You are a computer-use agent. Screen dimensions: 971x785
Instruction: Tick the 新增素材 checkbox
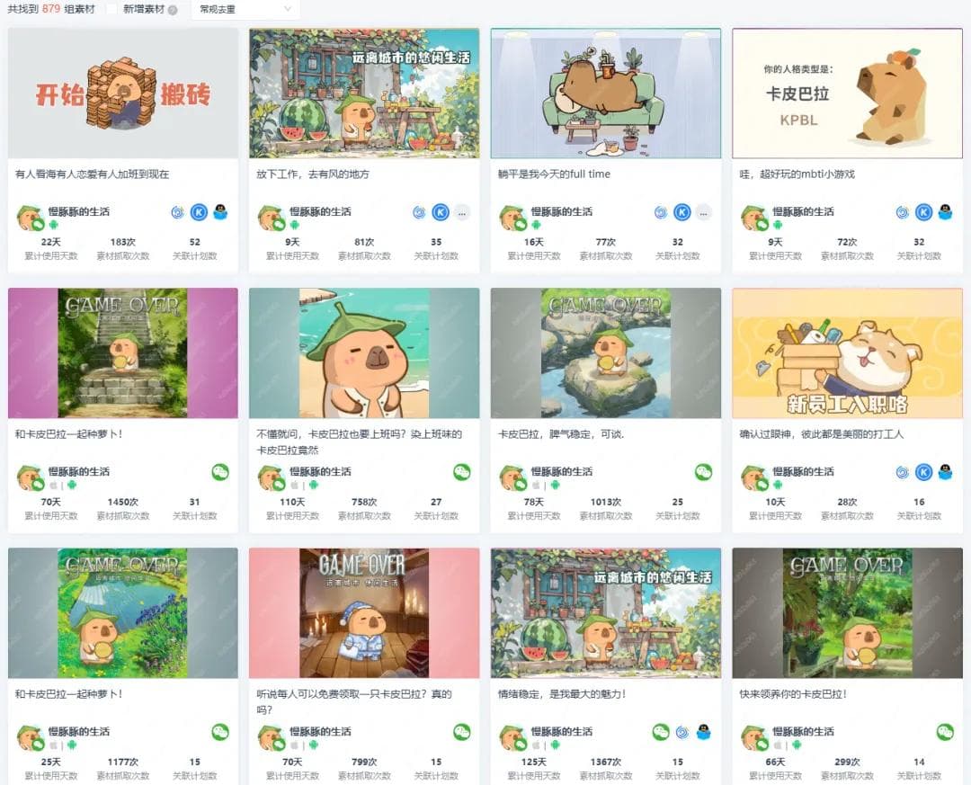tap(111, 9)
